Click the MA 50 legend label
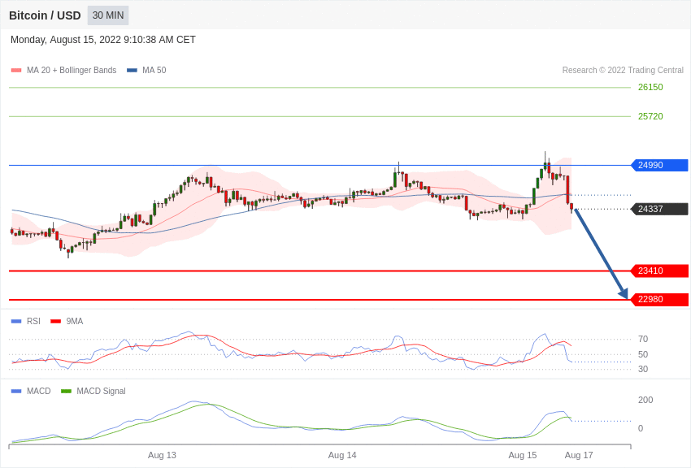The width and height of the screenshot is (691, 468). pos(154,70)
